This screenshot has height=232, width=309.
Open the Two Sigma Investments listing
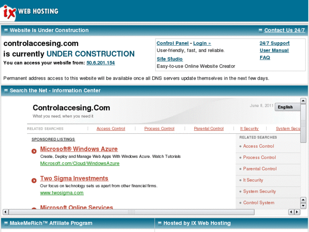tap(74, 178)
